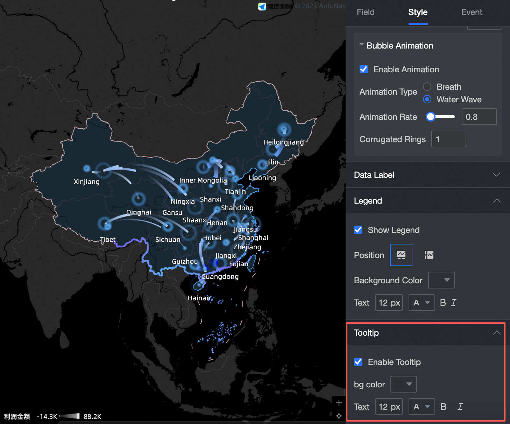Uncheck the Show Legend checkbox
This screenshot has height=424, width=510.
point(358,230)
